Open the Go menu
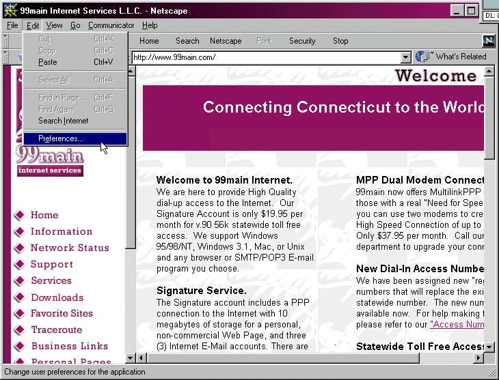The width and height of the screenshot is (499, 380). (75, 25)
